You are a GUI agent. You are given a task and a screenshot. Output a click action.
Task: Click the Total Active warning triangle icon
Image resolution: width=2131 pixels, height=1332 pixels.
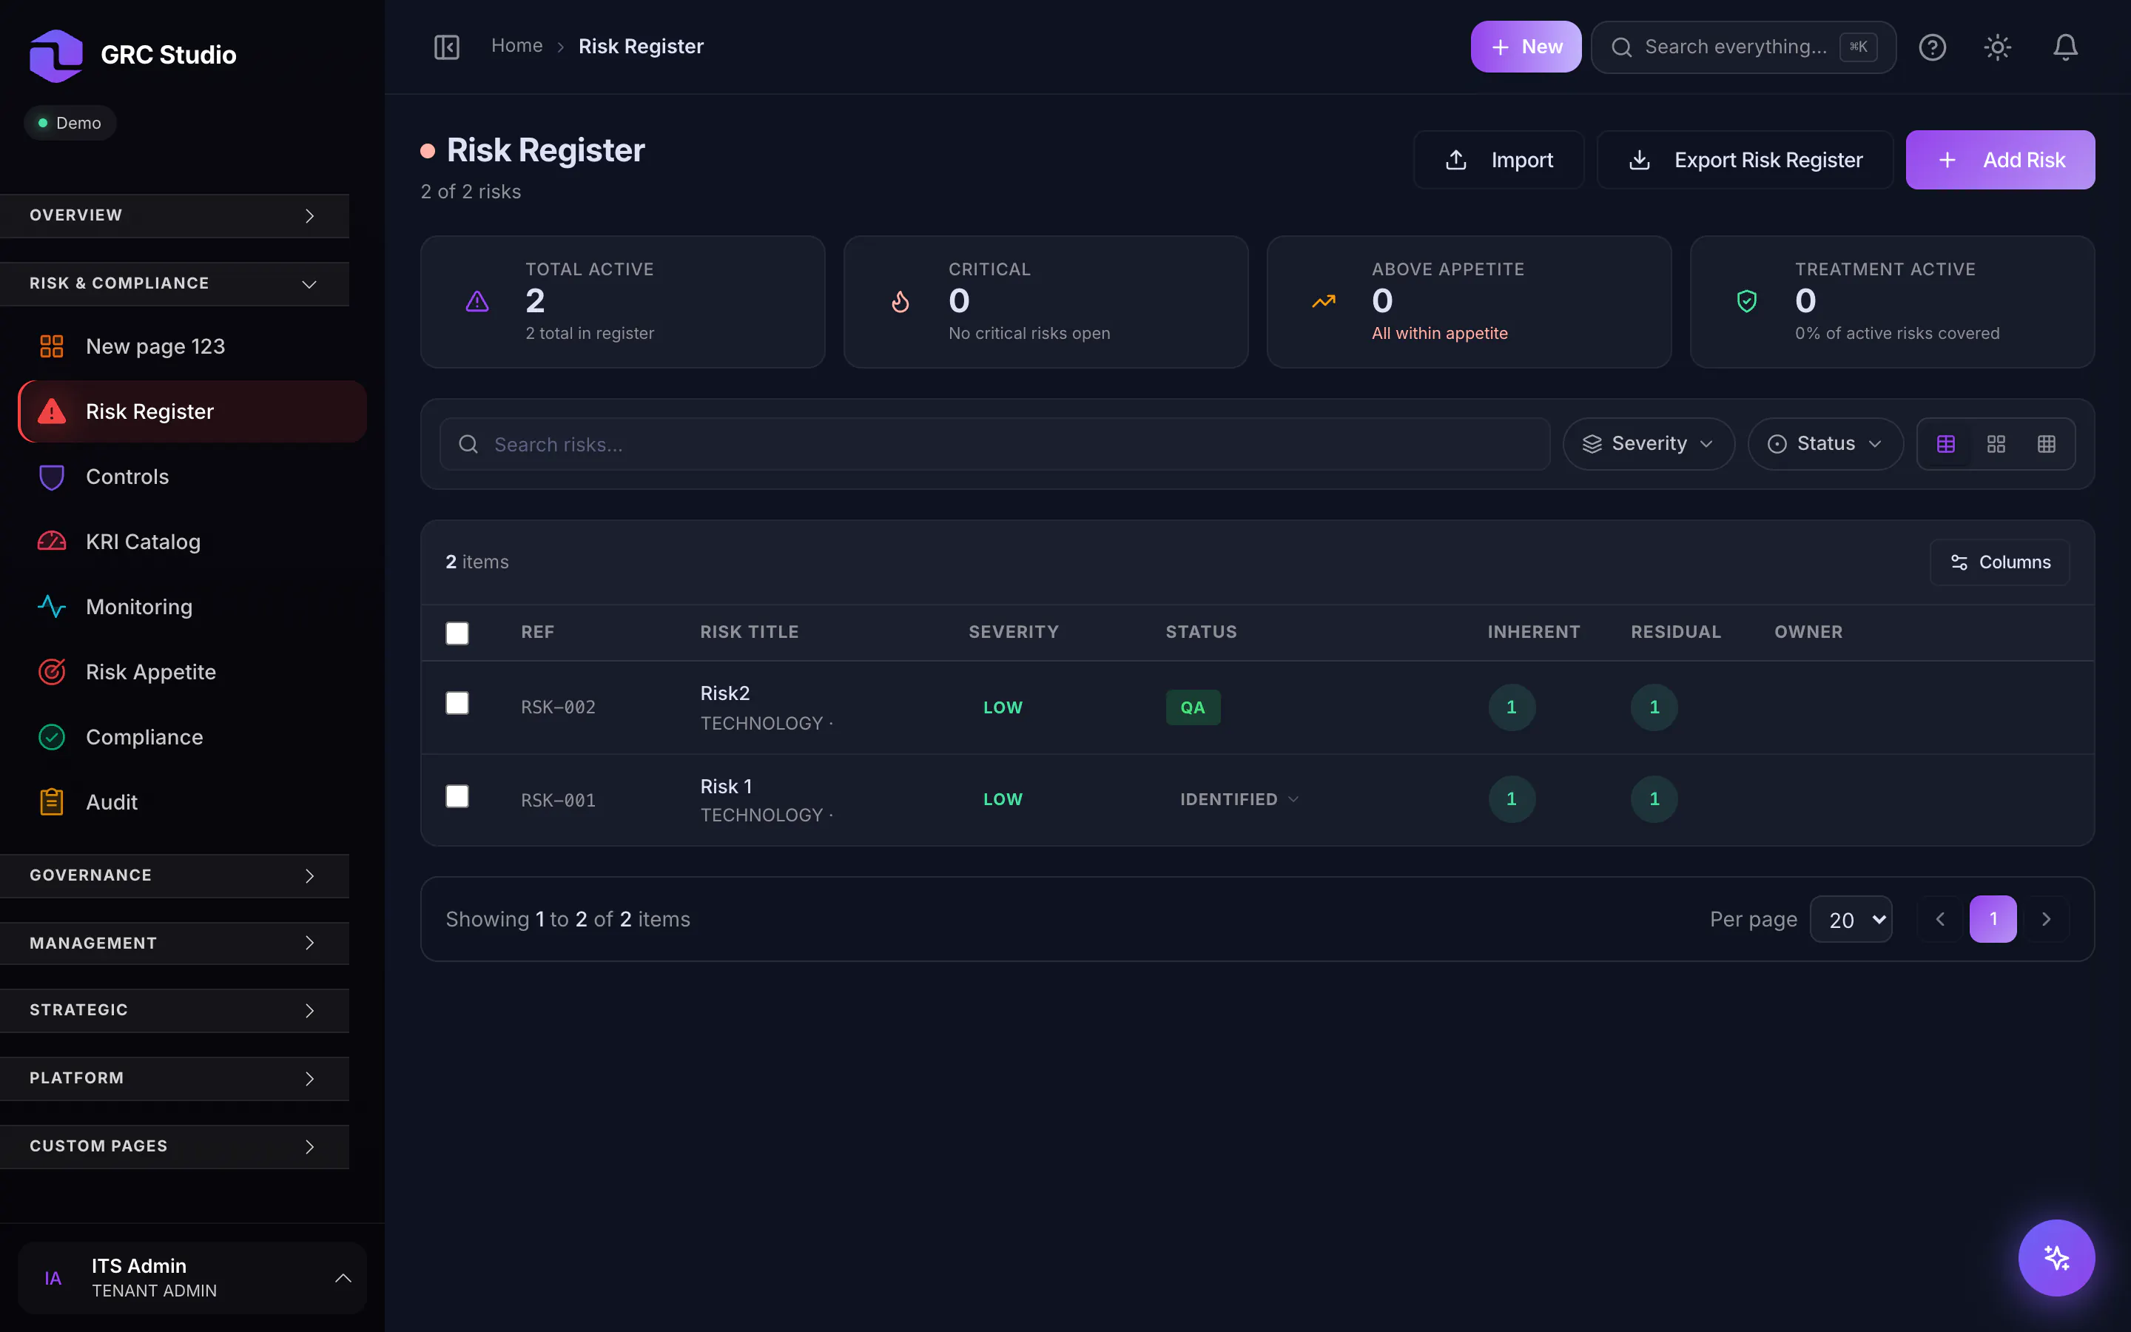click(477, 301)
